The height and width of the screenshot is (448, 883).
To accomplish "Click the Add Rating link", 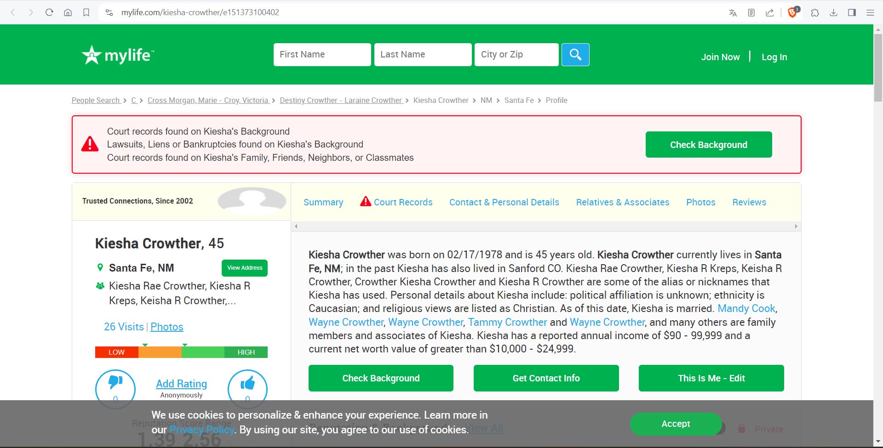I will point(182,384).
